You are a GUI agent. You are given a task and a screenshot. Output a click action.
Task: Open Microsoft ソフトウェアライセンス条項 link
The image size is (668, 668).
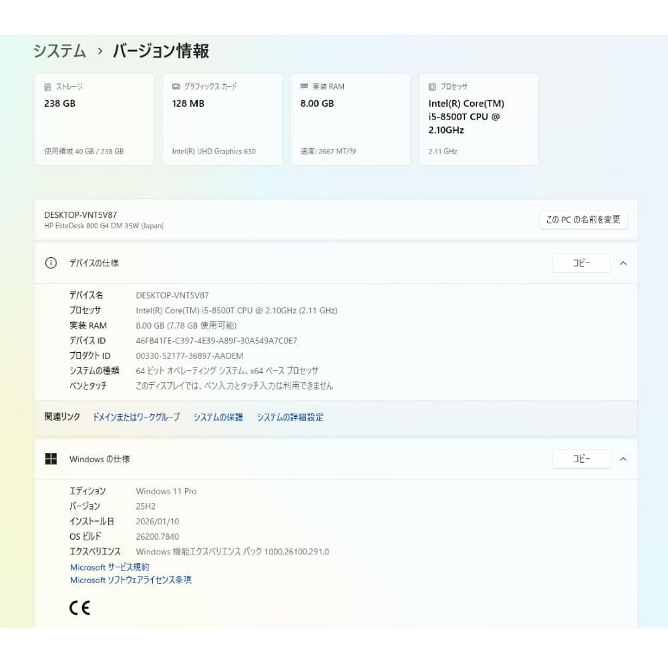(131, 580)
